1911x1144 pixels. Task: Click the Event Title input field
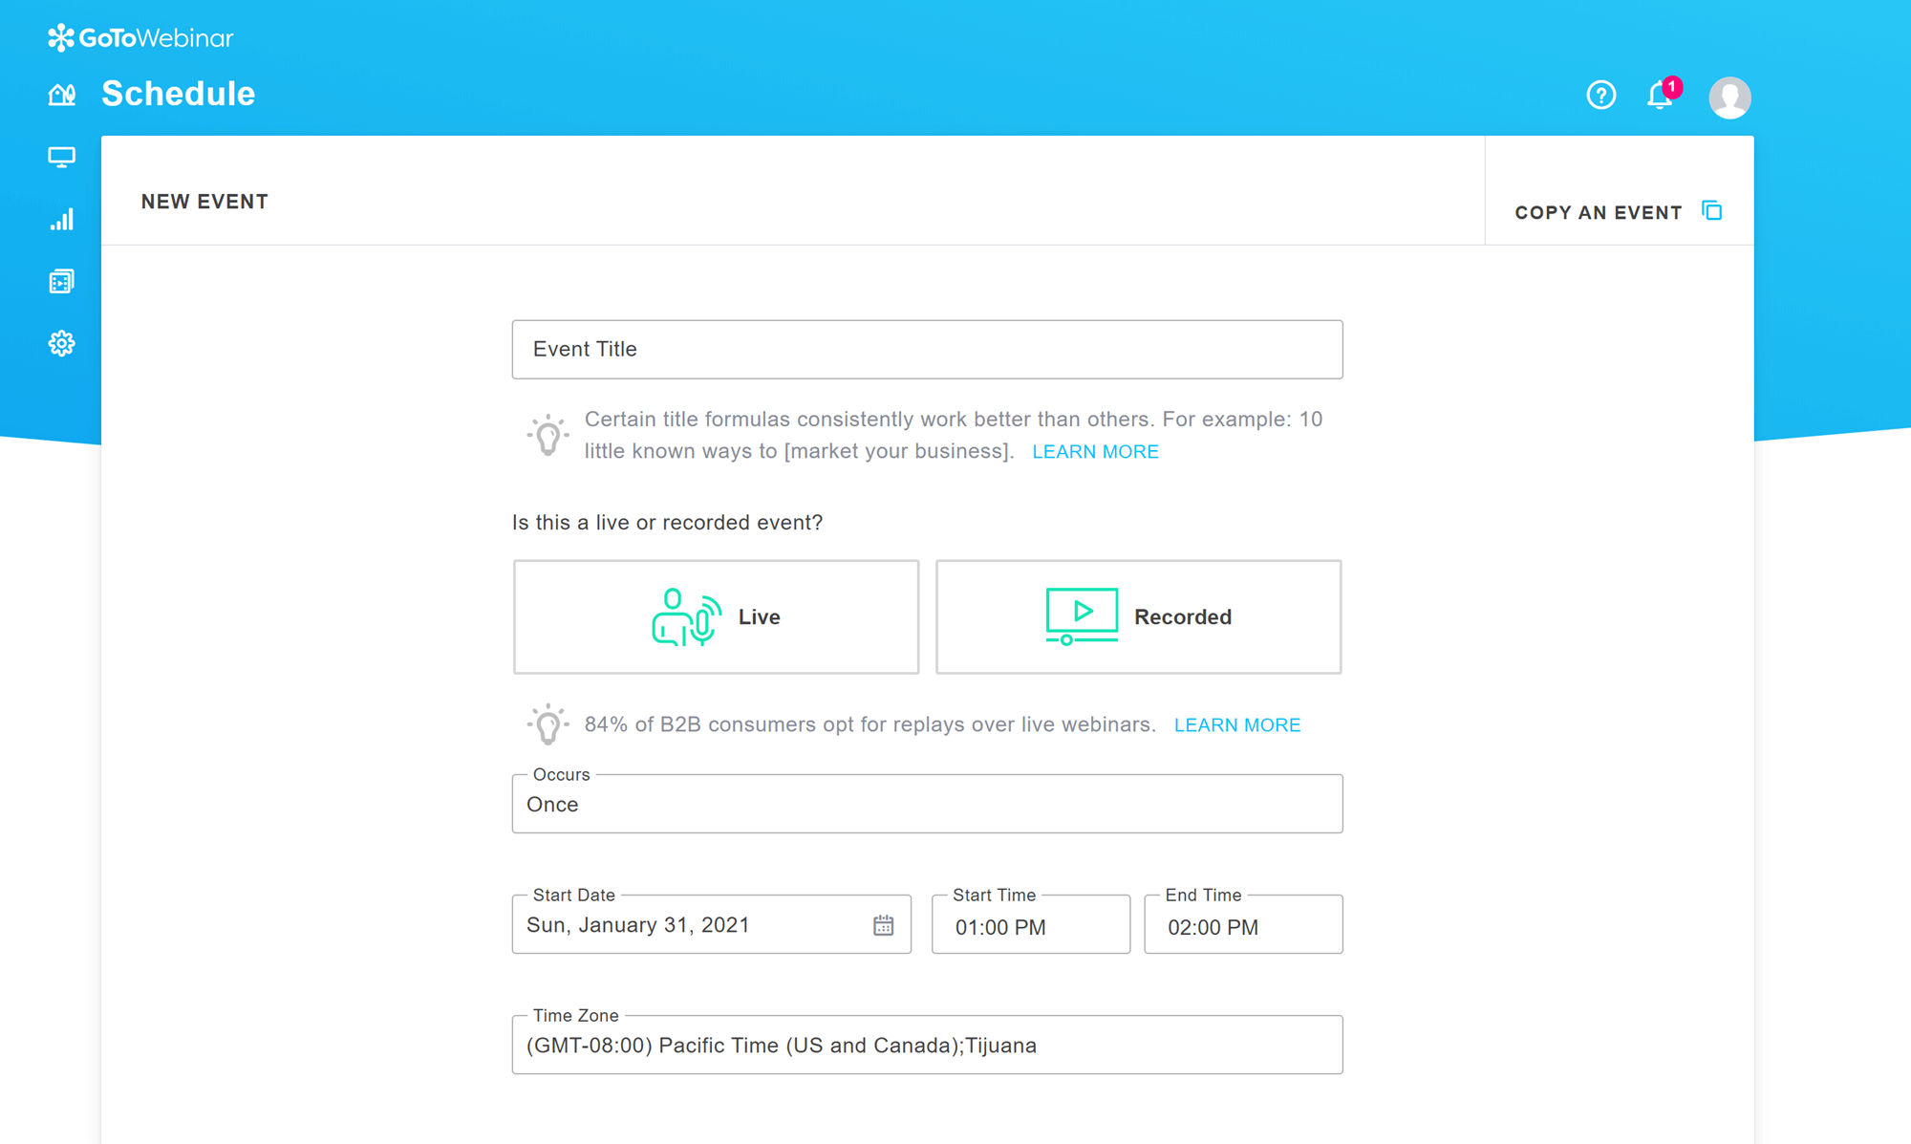pos(926,349)
